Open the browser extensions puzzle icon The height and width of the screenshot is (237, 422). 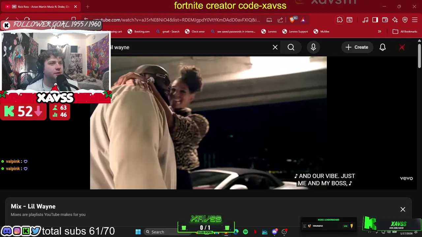pos(340,20)
